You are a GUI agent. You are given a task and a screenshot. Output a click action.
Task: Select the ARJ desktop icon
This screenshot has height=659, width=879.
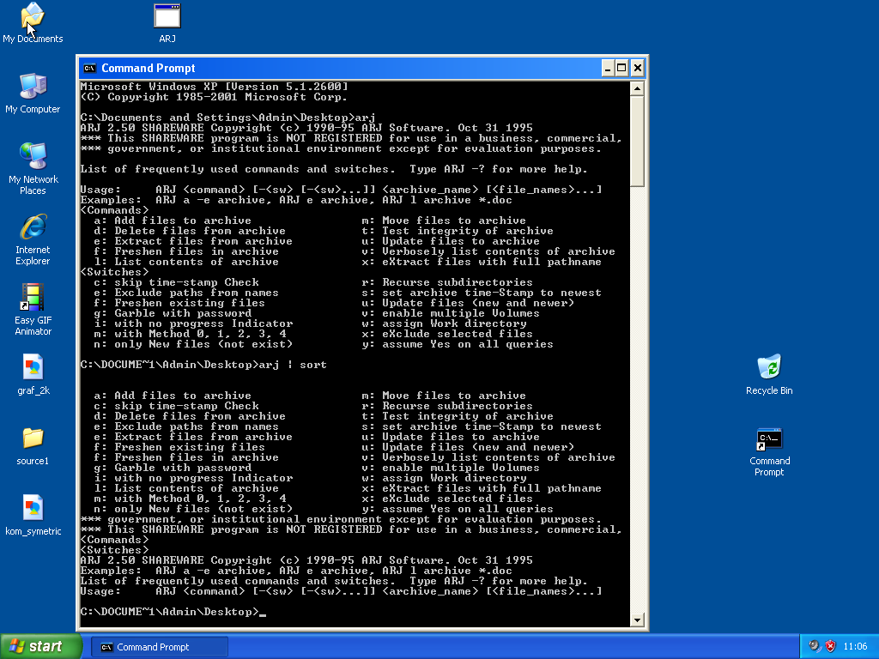coord(167,22)
